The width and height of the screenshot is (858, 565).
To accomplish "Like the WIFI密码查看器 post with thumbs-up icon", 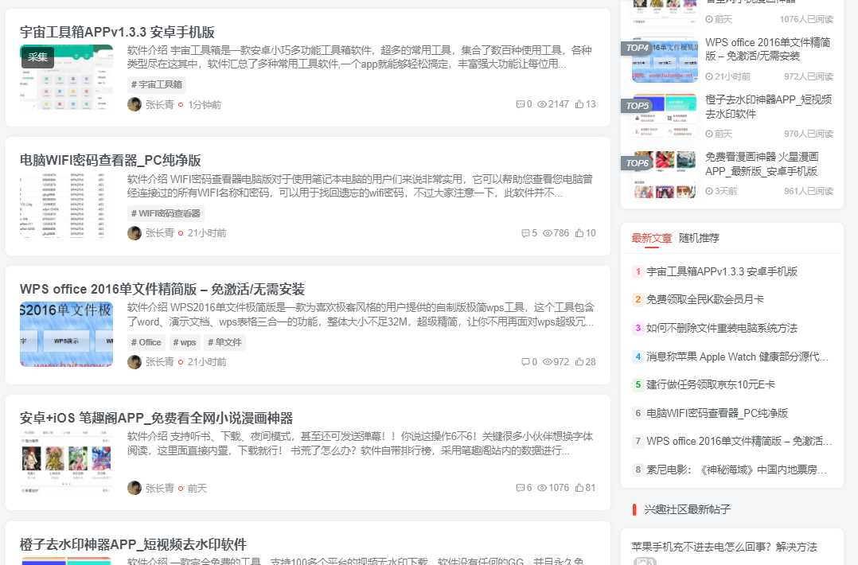I will pos(579,233).
